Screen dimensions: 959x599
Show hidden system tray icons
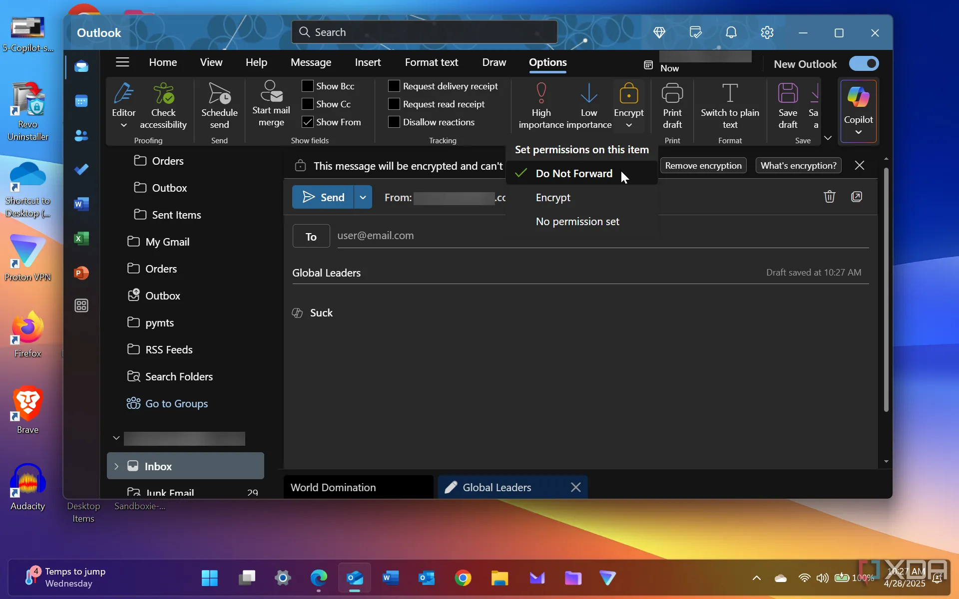pos(756,578)
